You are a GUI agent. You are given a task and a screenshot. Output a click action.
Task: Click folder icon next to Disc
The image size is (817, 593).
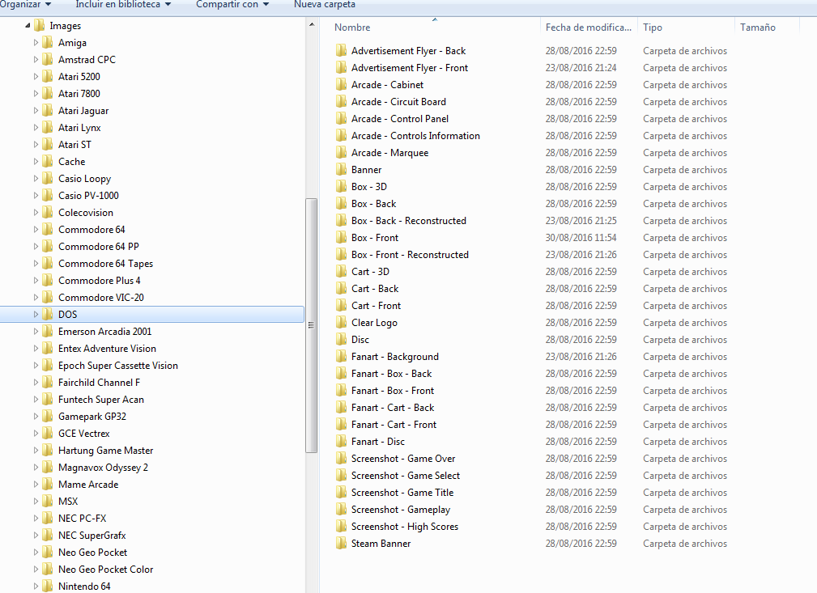pyautogui.click(x=341, y=340)
